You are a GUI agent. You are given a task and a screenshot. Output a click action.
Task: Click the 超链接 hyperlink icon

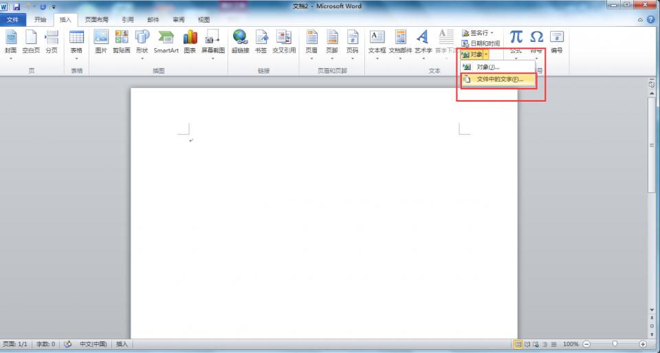pos(240,41)
